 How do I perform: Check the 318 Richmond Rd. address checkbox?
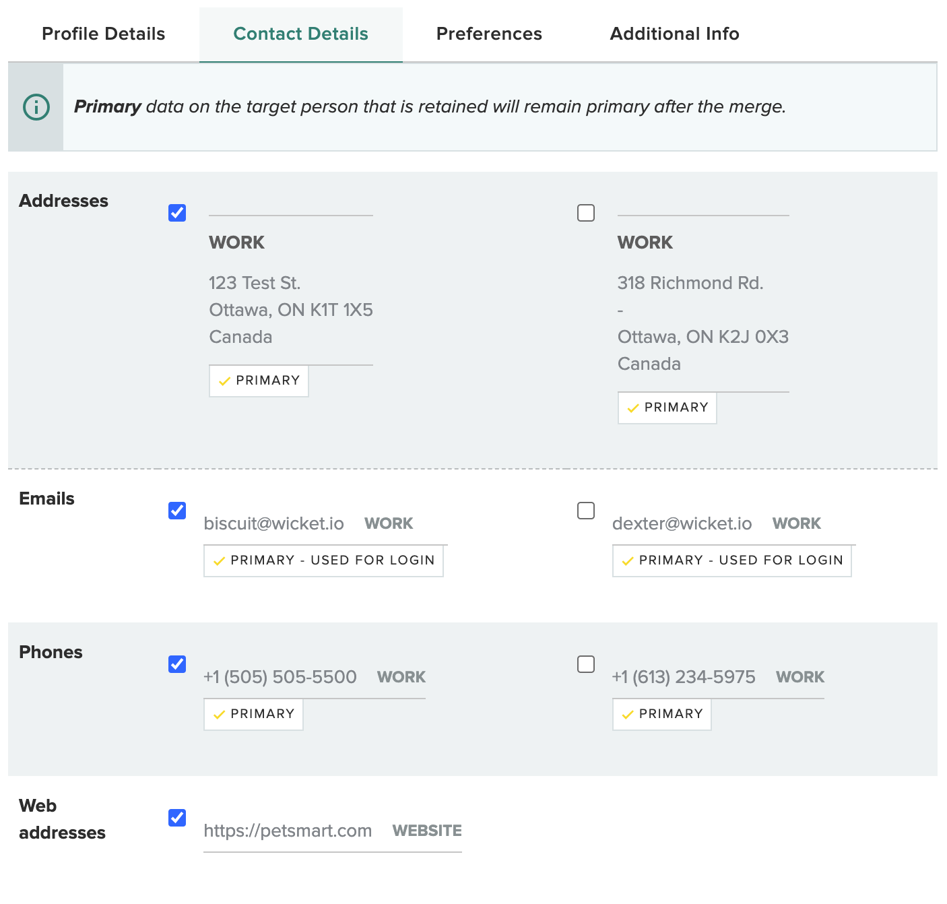click(x=586, y=213)
